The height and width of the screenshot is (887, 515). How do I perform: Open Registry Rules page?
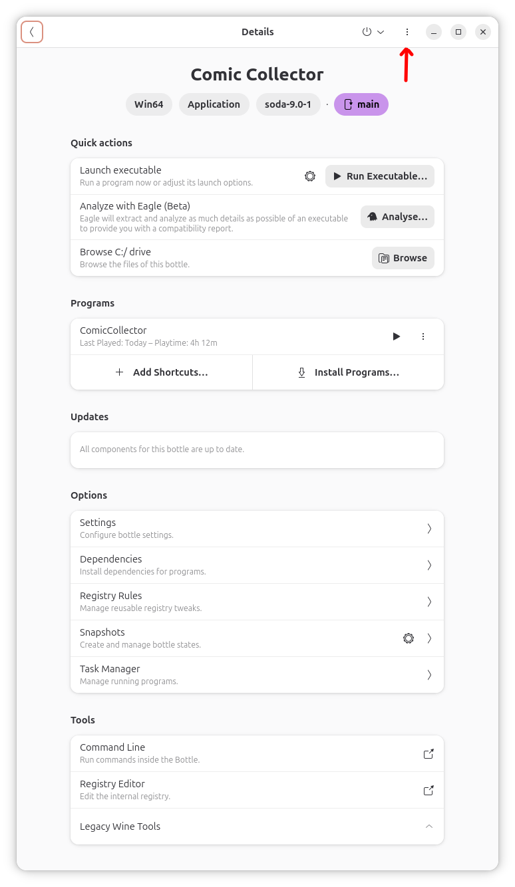tap(257, 602)
